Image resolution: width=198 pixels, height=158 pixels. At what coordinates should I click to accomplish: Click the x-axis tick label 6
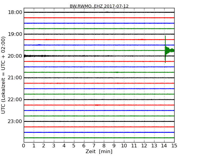(84, 146)
